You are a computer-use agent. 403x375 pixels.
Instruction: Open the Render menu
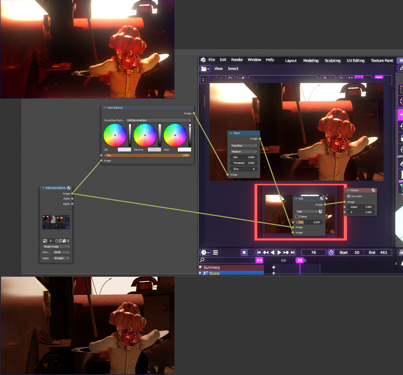point(237,60)
